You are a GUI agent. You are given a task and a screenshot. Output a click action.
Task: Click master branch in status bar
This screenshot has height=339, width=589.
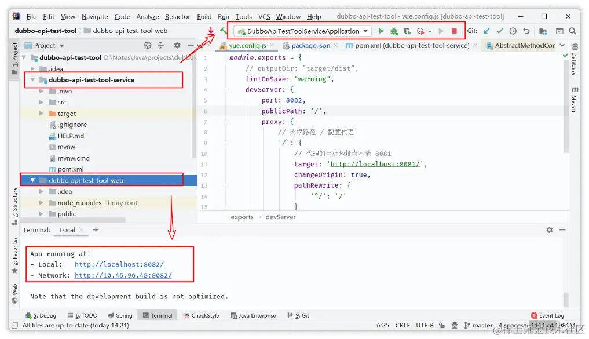click(x=478, y=325)
